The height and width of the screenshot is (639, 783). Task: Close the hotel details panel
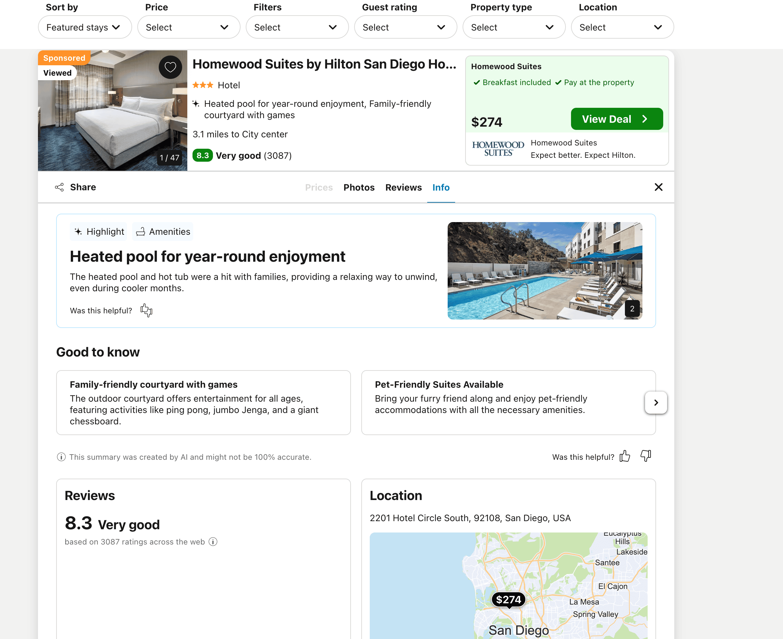click(x=658, y=187)
